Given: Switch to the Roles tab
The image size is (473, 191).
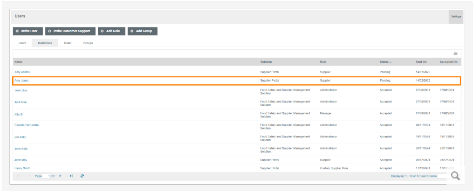Looking at the screenshot, I should click(x=68, y=43).
